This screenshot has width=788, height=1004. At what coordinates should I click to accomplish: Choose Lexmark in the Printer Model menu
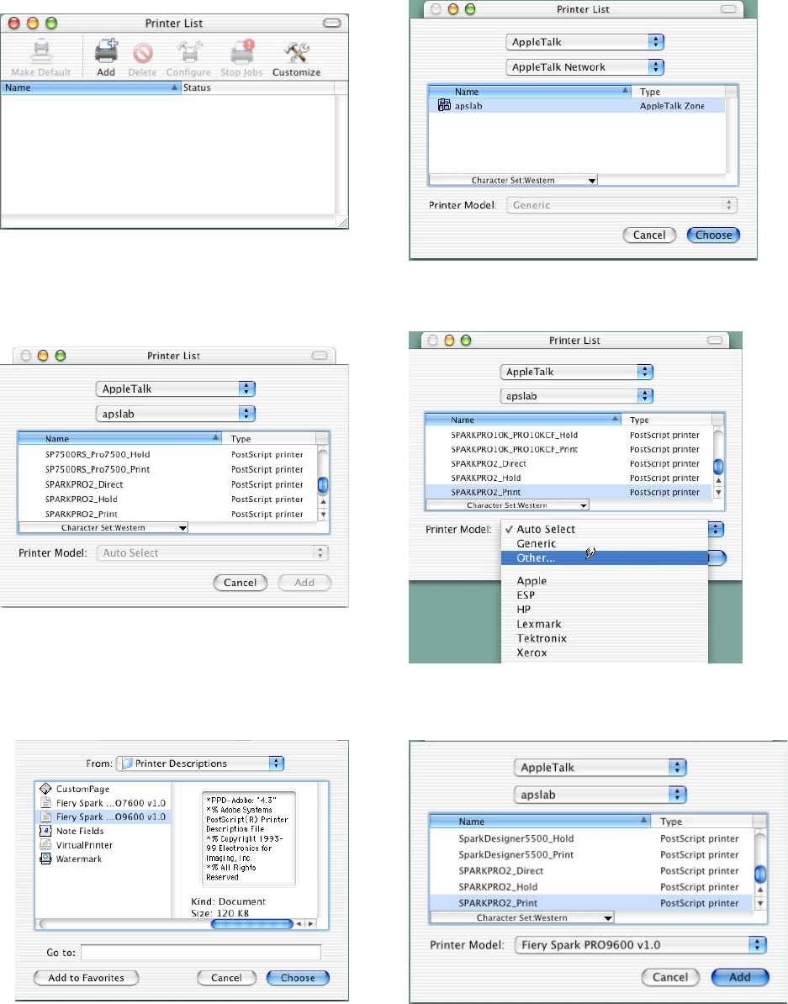[x=604, y=624]
